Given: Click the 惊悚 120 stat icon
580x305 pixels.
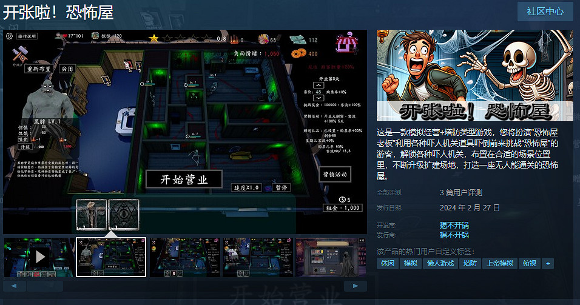Looking at the screenshot, I should tap(95, 36).
